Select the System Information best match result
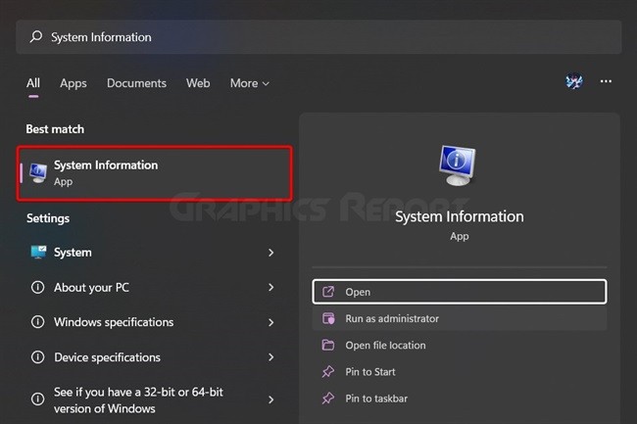The width and height of the screenshot is (637, 424). 155,173
